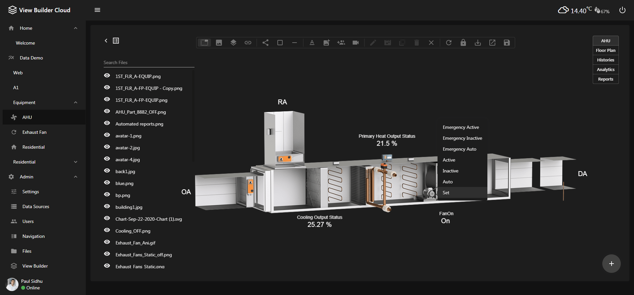The height and width of the screenshot is (295, 634).
Task: Click the lock icon in the toolbar
Action: coord(463,43)
